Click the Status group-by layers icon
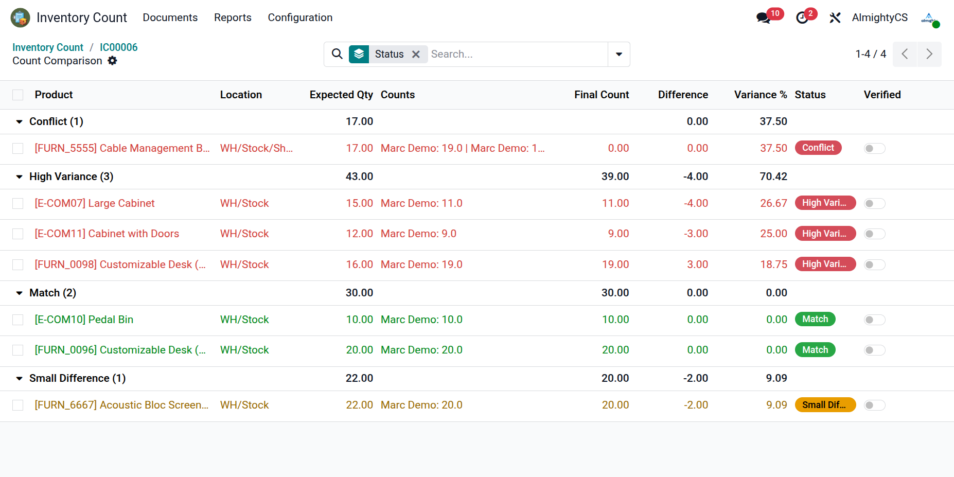Viewport: 954px width, 477px height. (359, 54)
